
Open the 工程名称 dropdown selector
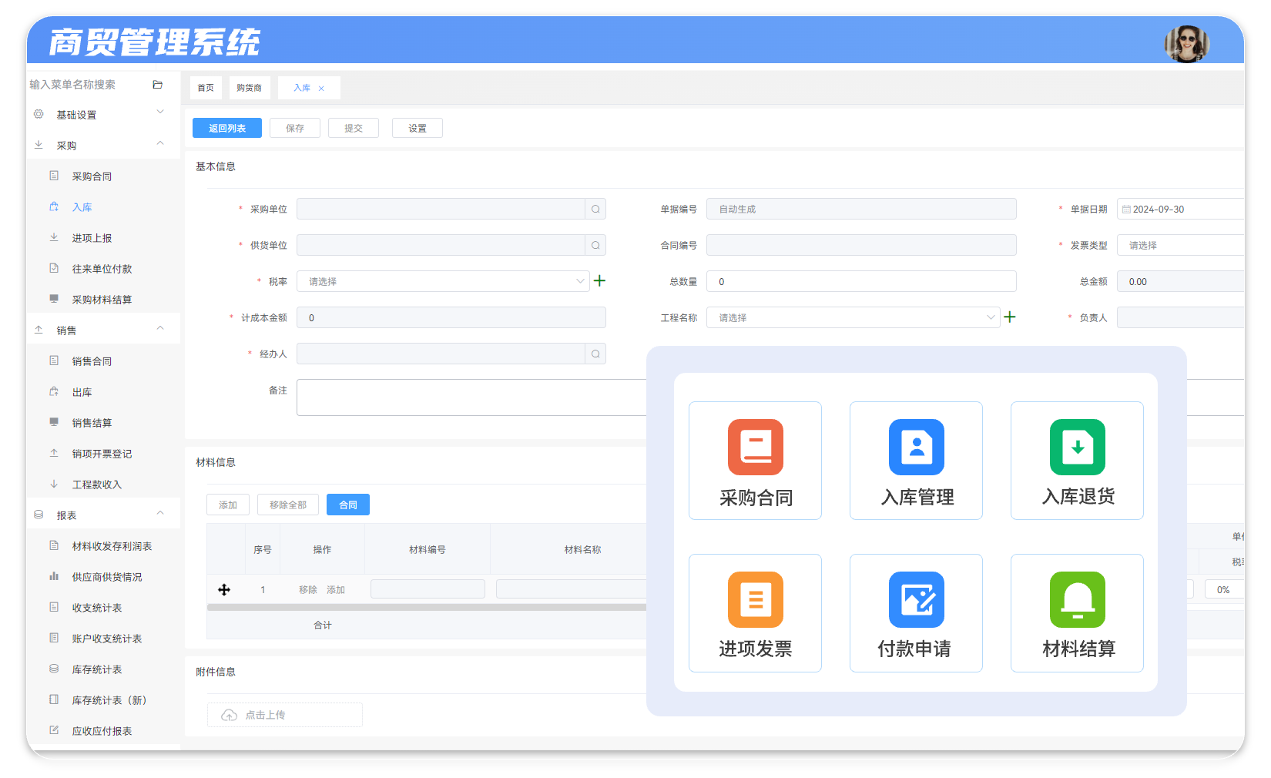coord(853,317)
